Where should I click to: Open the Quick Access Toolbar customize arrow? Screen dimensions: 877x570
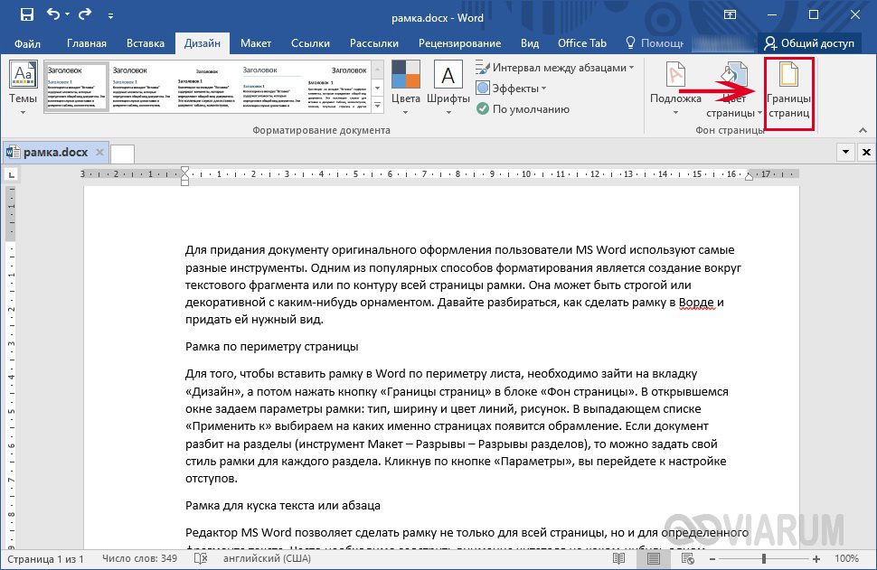(110, 16)
